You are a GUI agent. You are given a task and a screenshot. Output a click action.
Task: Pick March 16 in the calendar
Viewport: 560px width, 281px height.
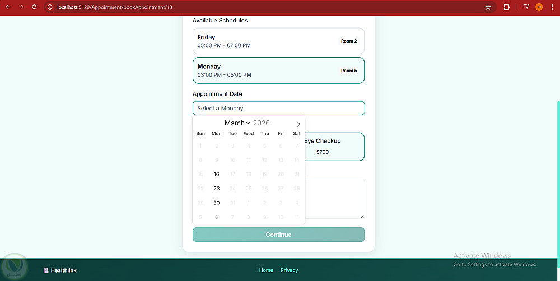pos(216,174)
